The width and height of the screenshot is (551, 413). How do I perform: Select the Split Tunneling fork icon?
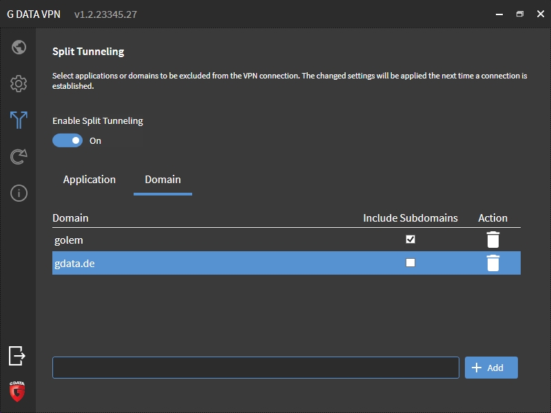coord(19,120)
